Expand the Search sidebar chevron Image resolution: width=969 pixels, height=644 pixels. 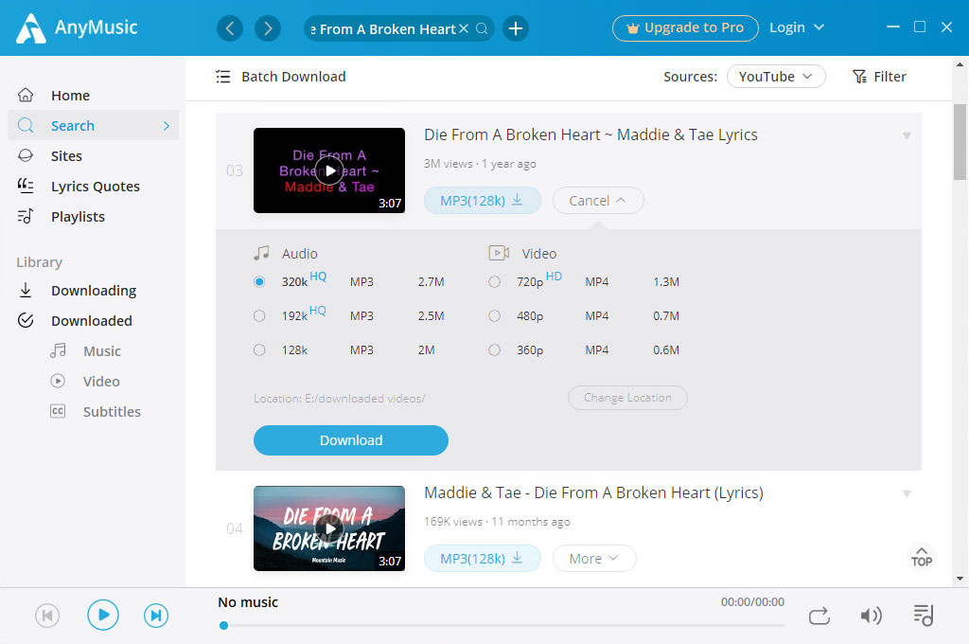[167, 126]
